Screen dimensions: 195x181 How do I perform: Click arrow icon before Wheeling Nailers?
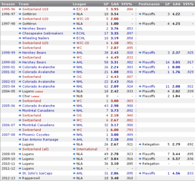20,38
